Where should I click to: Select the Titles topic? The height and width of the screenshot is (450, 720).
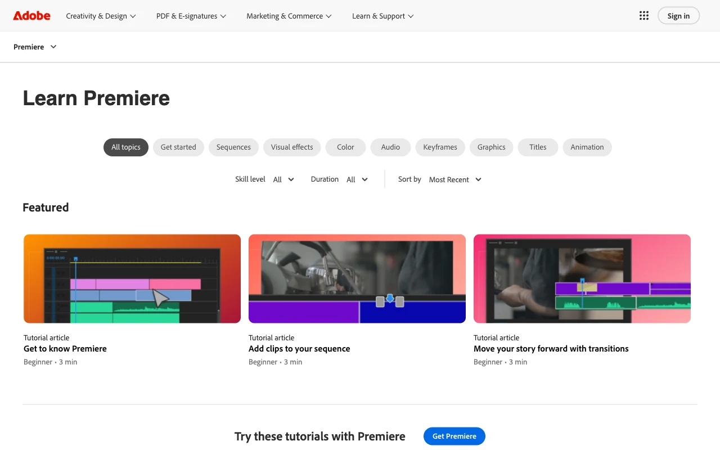click(x=538, y=147)
